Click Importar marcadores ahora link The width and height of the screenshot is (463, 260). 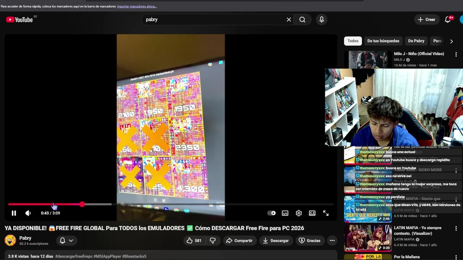click(137, 6)
